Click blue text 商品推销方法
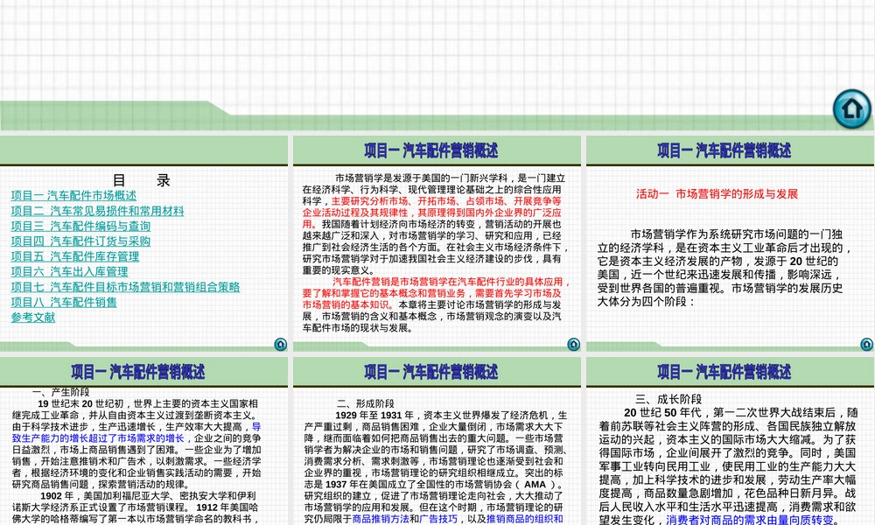This screenshot has width=875, height=525. coord(381,519)
